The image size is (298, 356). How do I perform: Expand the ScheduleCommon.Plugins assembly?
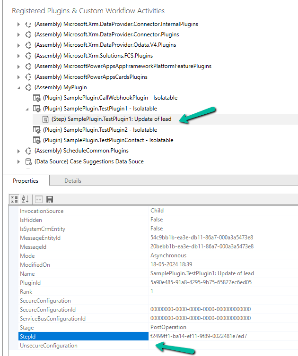pos(18,151)
